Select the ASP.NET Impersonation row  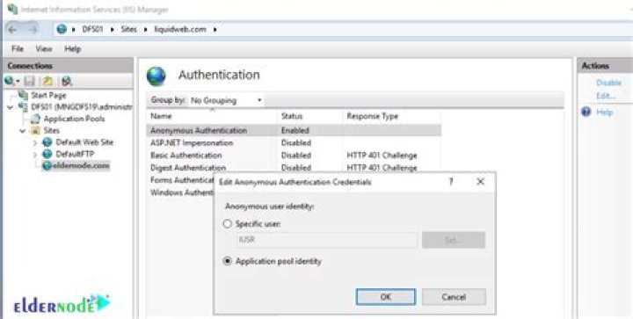(294, 142)
